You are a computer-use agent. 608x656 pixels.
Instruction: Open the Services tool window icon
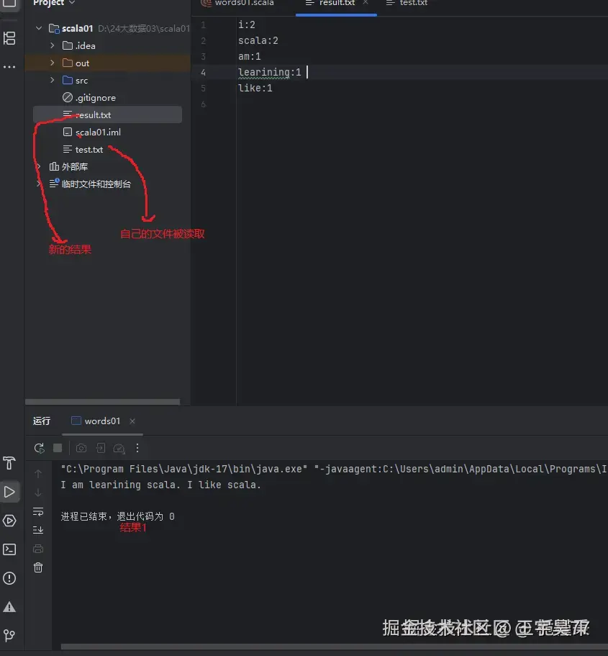tap(9, 521)
